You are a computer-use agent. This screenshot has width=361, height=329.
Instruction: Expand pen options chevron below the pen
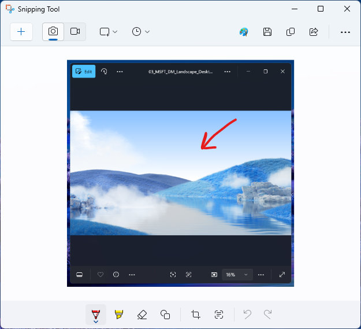(x=96, y=322)
